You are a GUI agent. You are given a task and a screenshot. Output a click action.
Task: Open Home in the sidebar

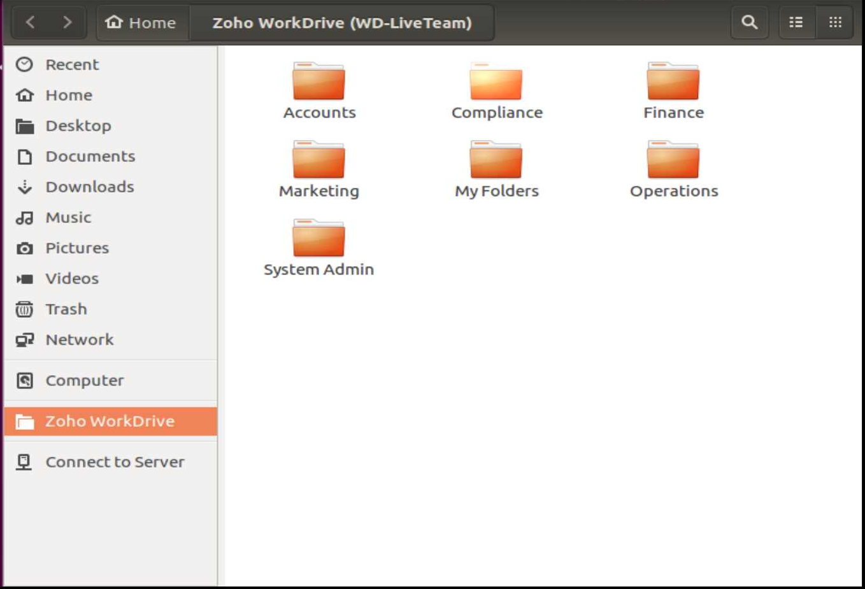[x=111, y=95]
